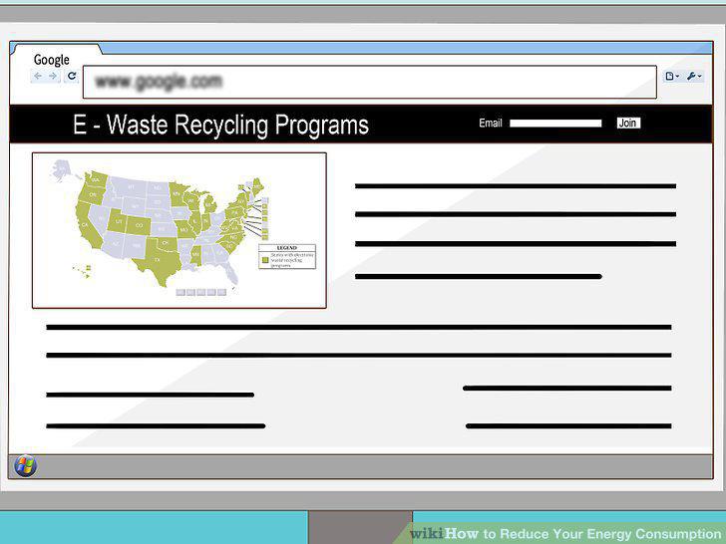Image resolution: width=726 pixels, height=544 pixels.
Task: Click the map LEGEND box
Action: coord(287,256)
